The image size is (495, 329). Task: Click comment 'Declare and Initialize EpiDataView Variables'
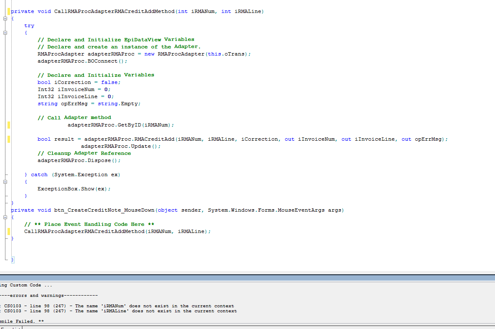(x=116, y=40)
